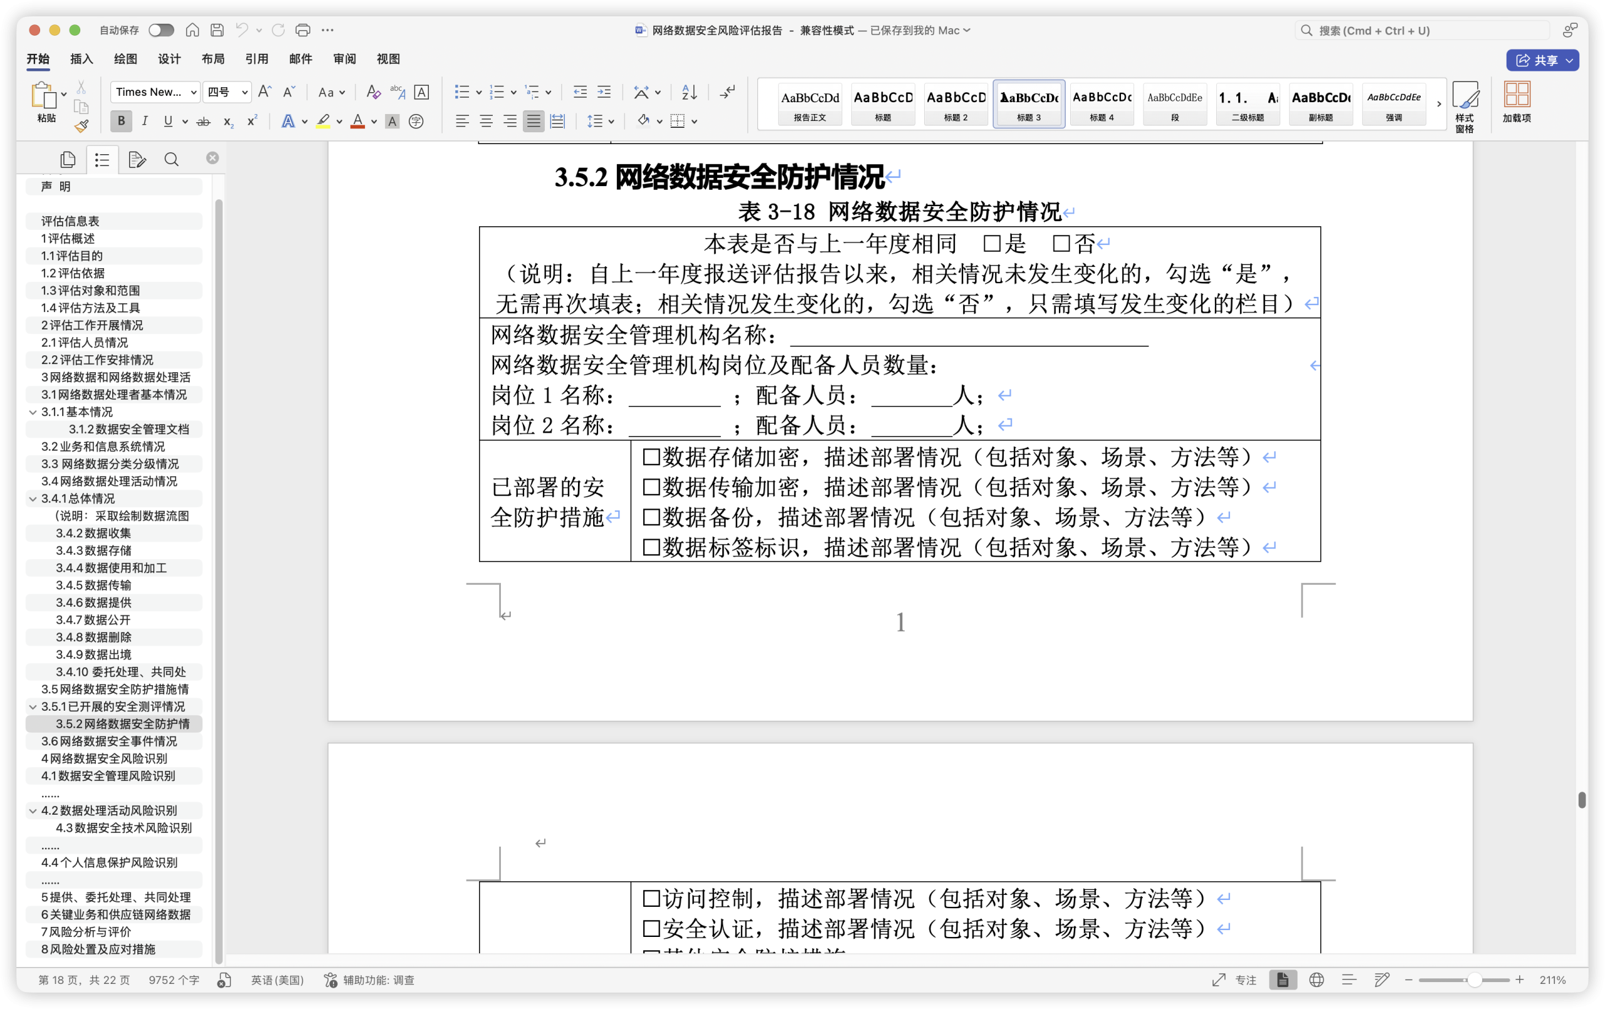
Task: Switch to the 审阅 ribbon tab
Action: point(344,59)
